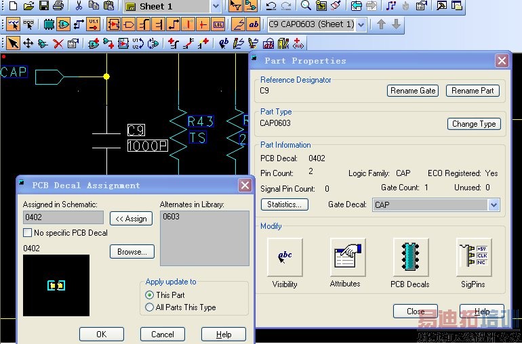Toggle the Parts chip filter icon
The width and height of the screenshot is (522, 344).
tap(49, 24)
